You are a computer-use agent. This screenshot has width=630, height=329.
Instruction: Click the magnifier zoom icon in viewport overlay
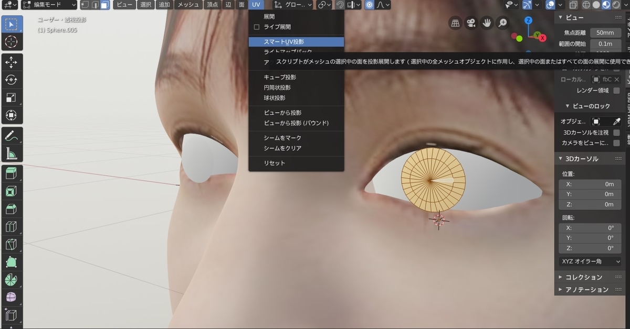(503, 24)
